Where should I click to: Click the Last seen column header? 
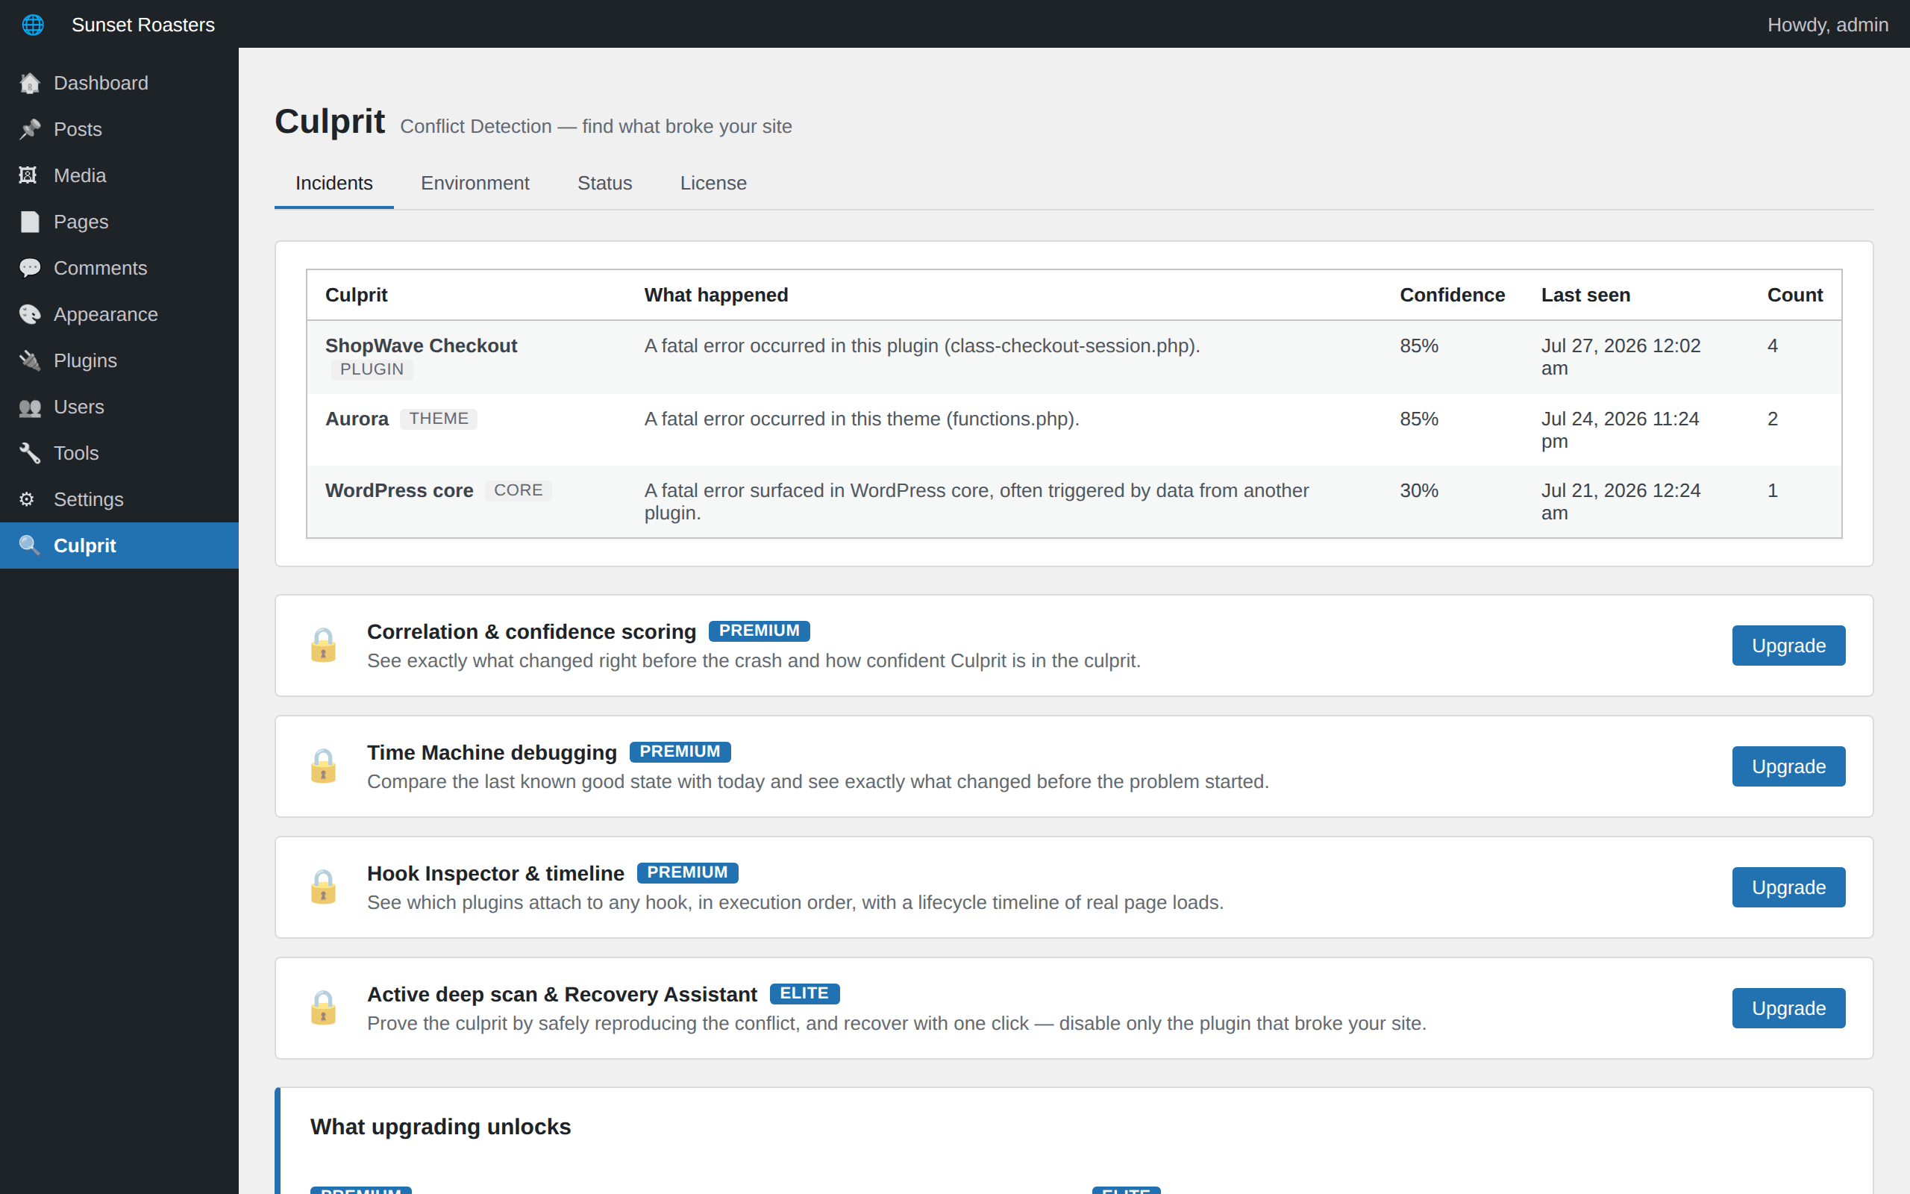tap(1585, 296)
